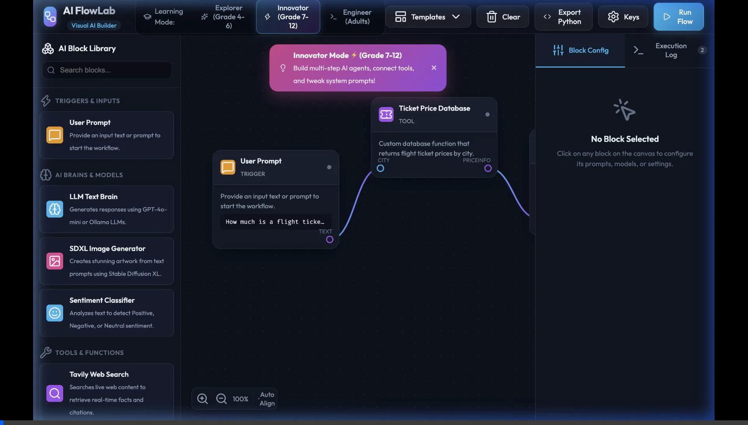Click Auto Align button
748x425 pixels.
pyautogui.click(x=267, y=399)
